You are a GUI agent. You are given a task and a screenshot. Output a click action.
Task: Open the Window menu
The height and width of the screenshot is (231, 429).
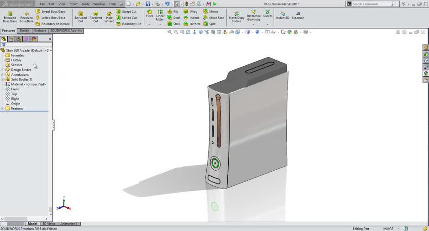coord(99,4)
